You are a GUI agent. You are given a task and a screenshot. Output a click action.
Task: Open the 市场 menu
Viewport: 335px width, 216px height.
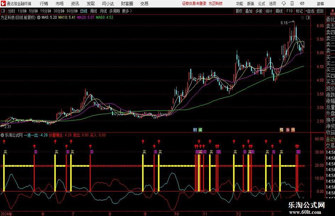(x=60, y=4)
